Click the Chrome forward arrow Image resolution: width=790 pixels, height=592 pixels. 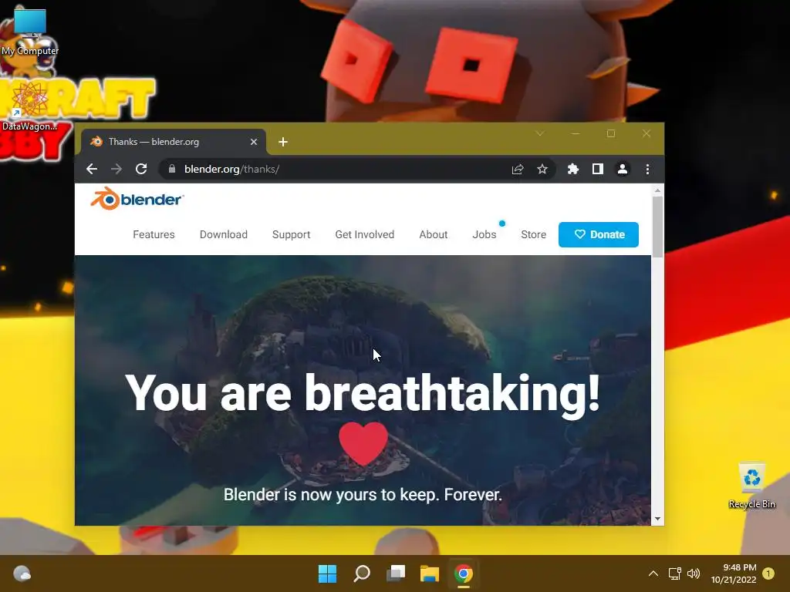(x=116, y=169)
